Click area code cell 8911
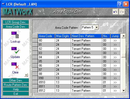The width and height of the screenshot is (130, 99). (47, 86)
